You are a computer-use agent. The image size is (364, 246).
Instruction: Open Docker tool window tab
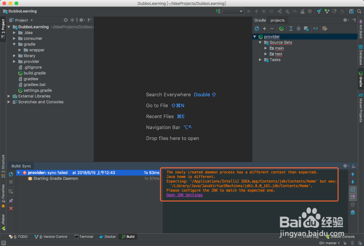tap(107, 237)
